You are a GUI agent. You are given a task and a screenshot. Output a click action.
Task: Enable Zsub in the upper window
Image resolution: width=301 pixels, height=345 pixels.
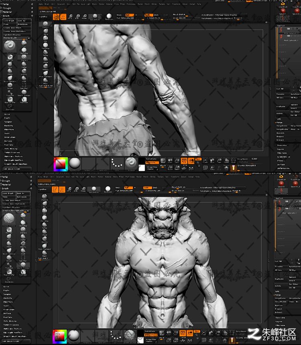click(156, 15)
